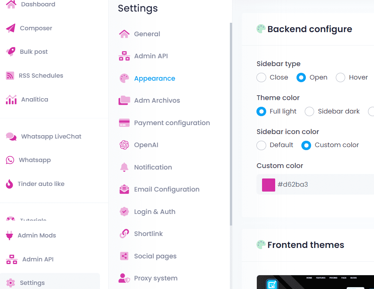Open the Appearance settings section
The height and width of the screenshot is (289, 374).
point(154,78)
